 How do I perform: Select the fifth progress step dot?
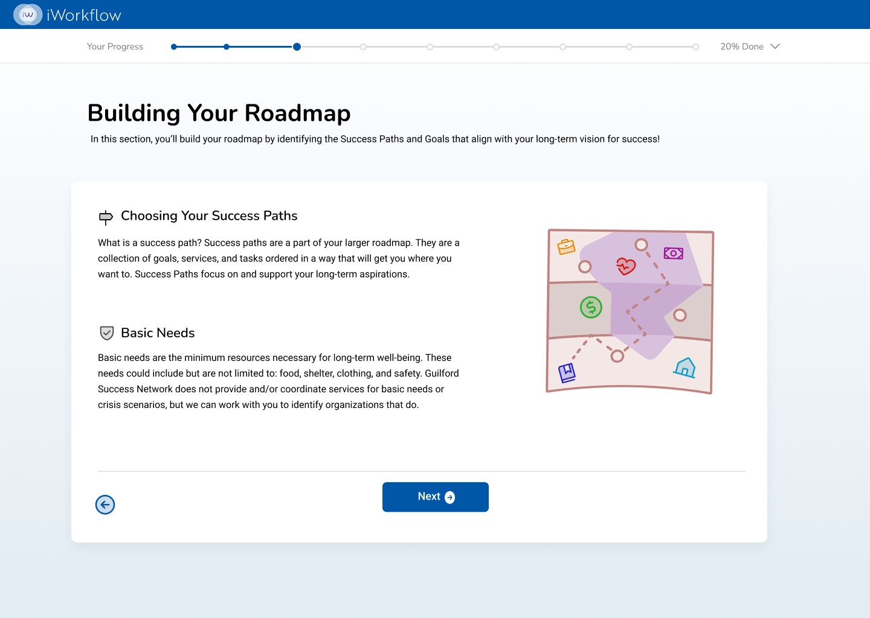pyautogui.click(x=430, y=46)
